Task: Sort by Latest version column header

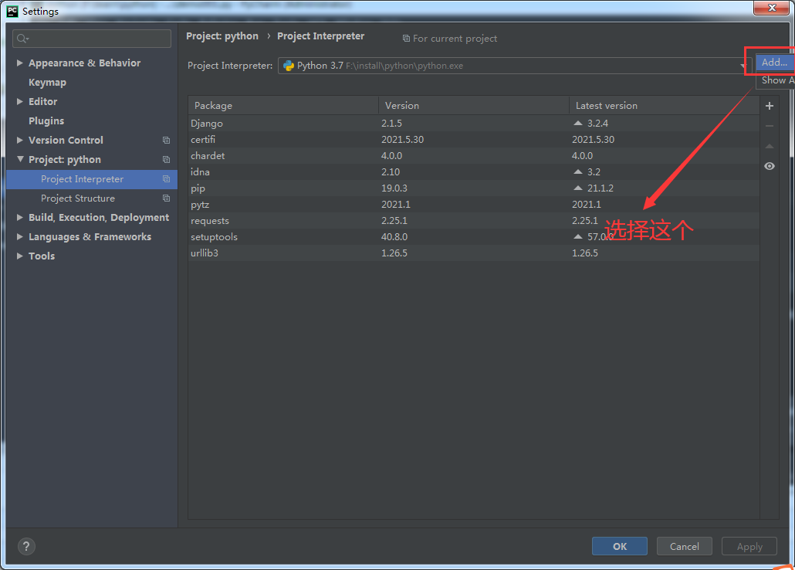Action: [665, 106]
